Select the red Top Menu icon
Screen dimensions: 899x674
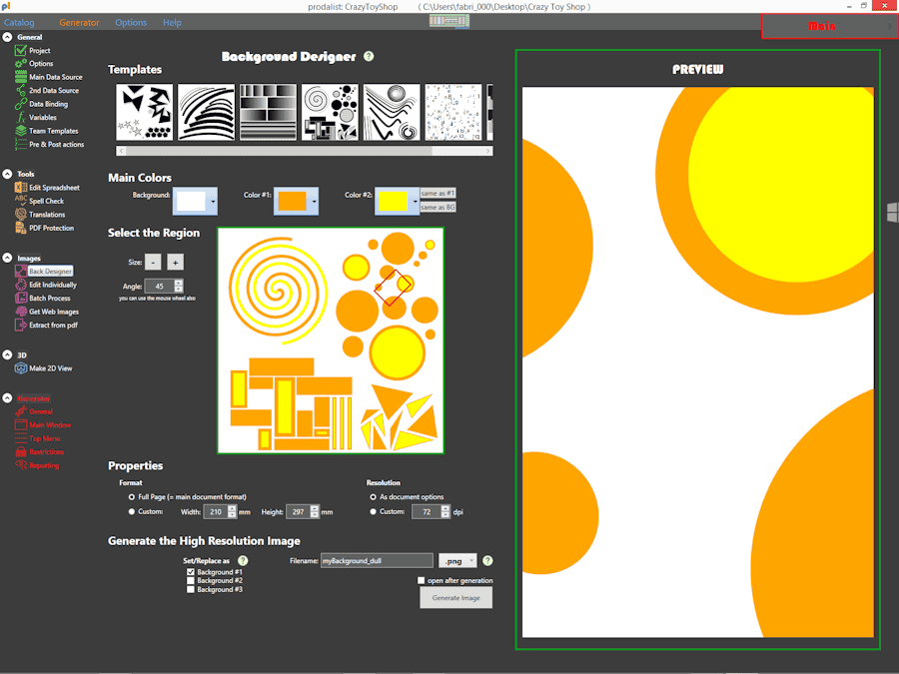click(21, 438)
